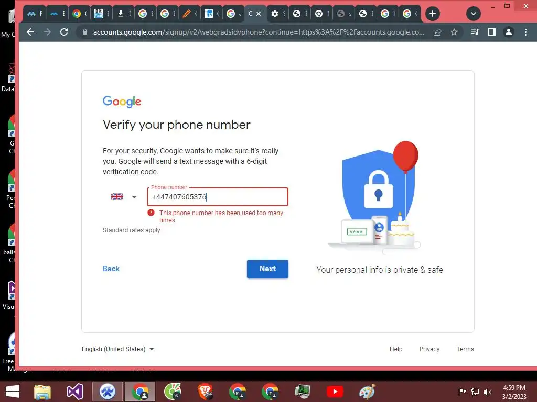The height and width of the screenshot is (402, 537).
Task: Open a new tab with plus button
Action: pyautogui.click(x=433, y=14)
